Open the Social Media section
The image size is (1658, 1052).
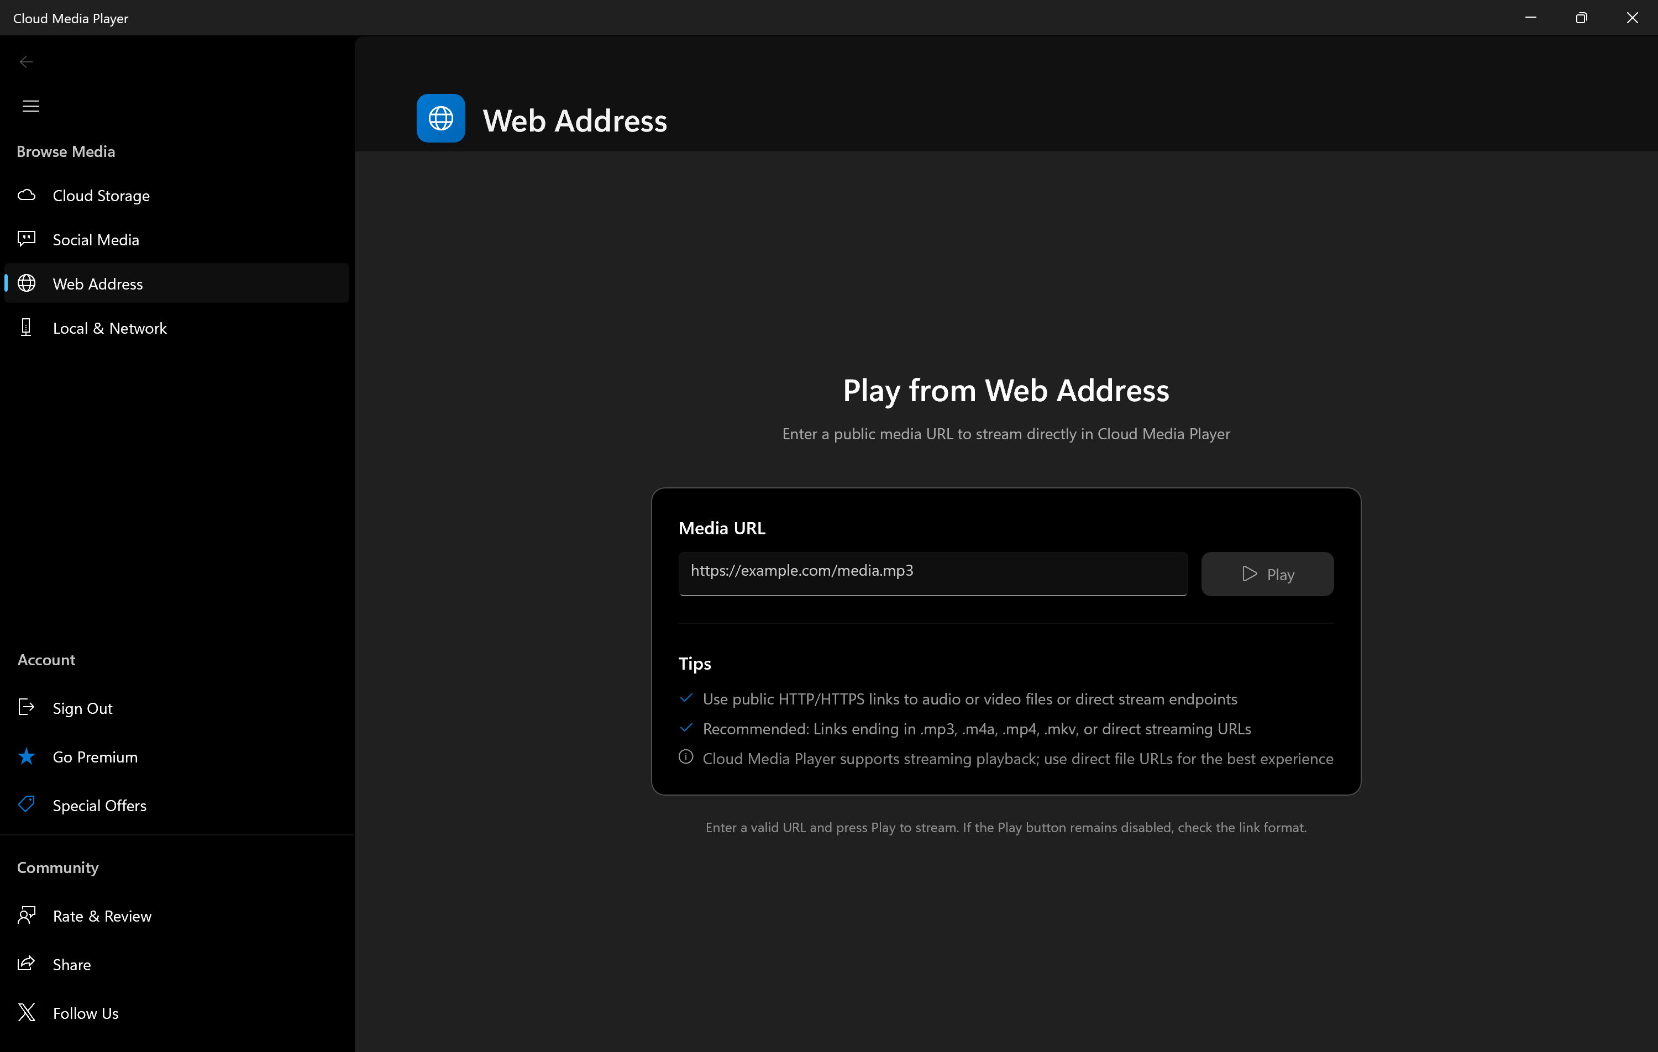coord(177,240)
